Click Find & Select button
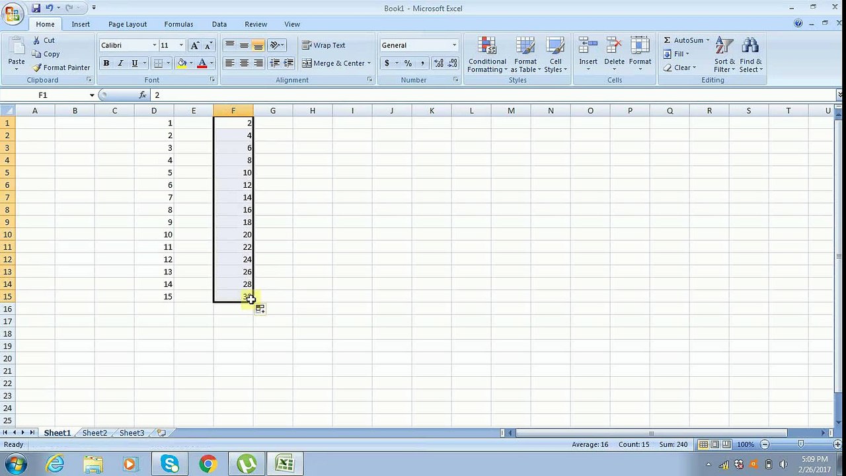The width and height of the screenshot is (846, 476). coord(750,54)
